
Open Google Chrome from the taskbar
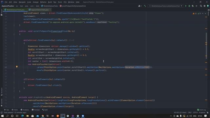pyautogui.click(x=43, y=116)
